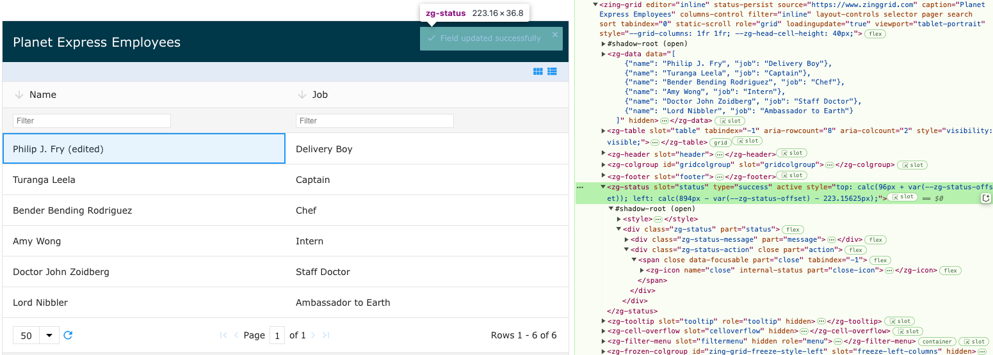The width and height of the screenshot is (993, 355).
Task: Click the reload grid data icon
Action: [x=68, y=335]
